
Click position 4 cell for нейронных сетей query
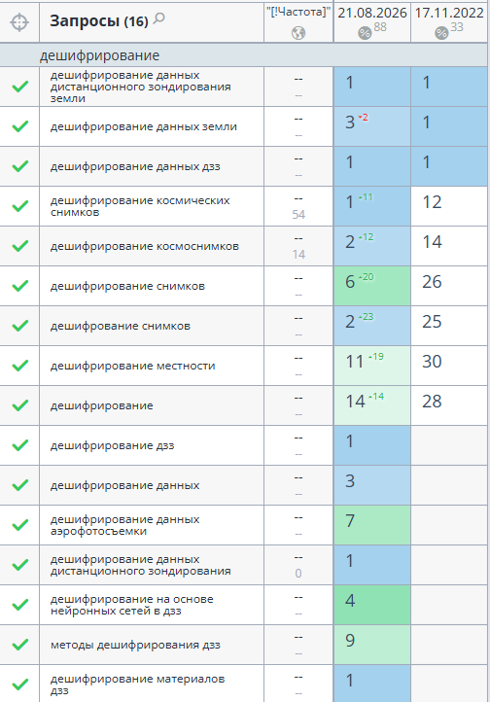[x=371, y=605]
